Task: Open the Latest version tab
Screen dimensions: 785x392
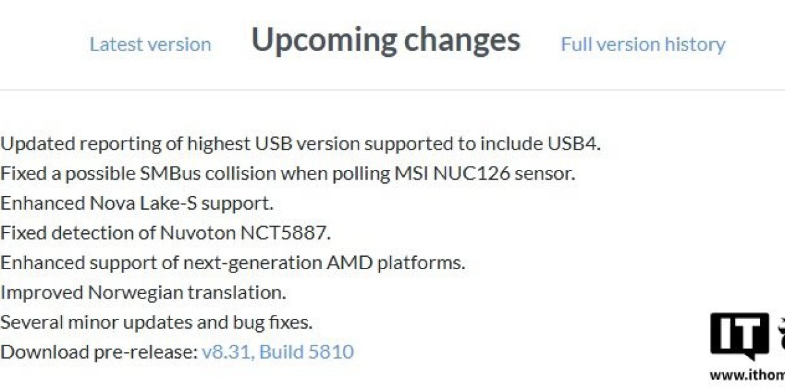Action: [150, 44]
